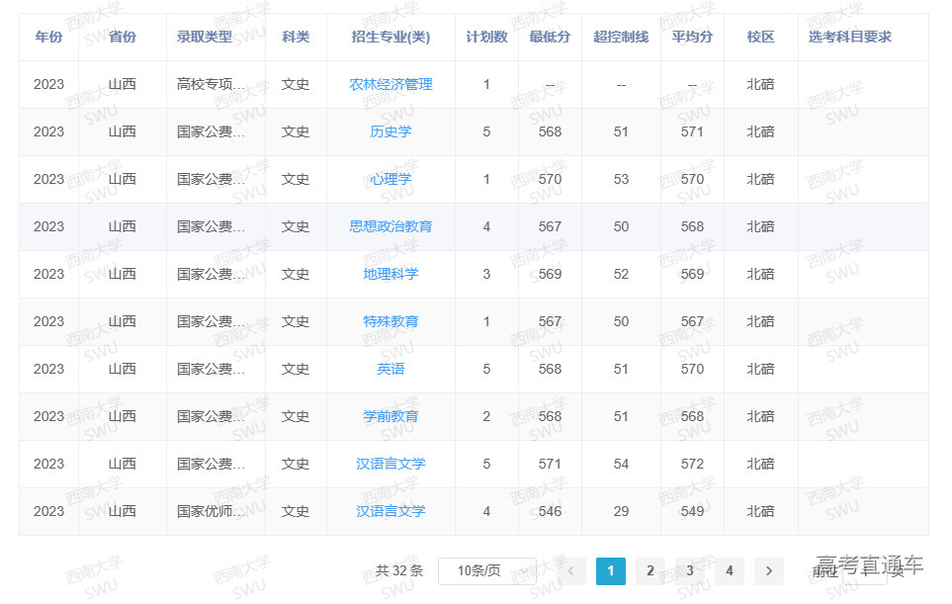
Task: Select the 地理科学 major link
Action: 390,275
